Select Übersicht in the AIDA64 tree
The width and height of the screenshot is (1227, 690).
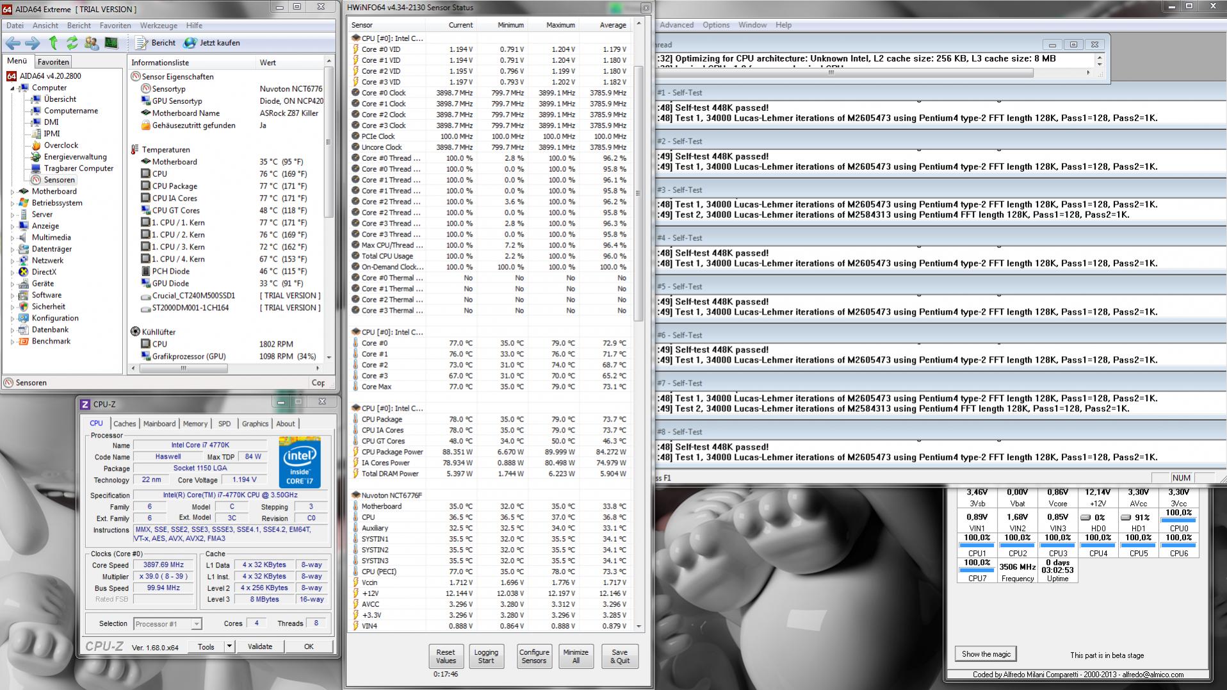(x=60, y=99)
